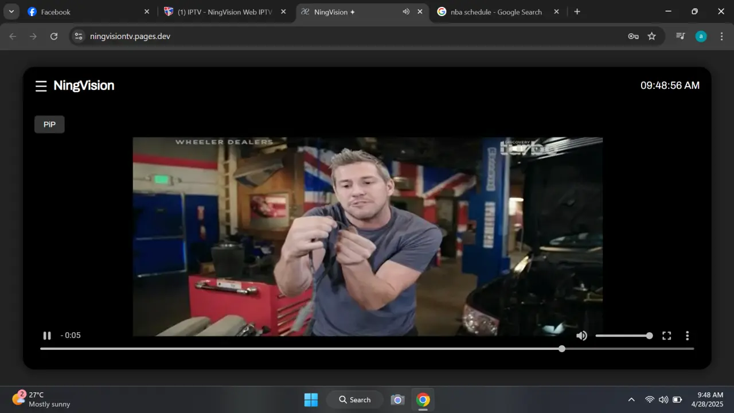The image size is (734, 413).
Task: Open the password manager key icon
Action: tap(633, 36)
